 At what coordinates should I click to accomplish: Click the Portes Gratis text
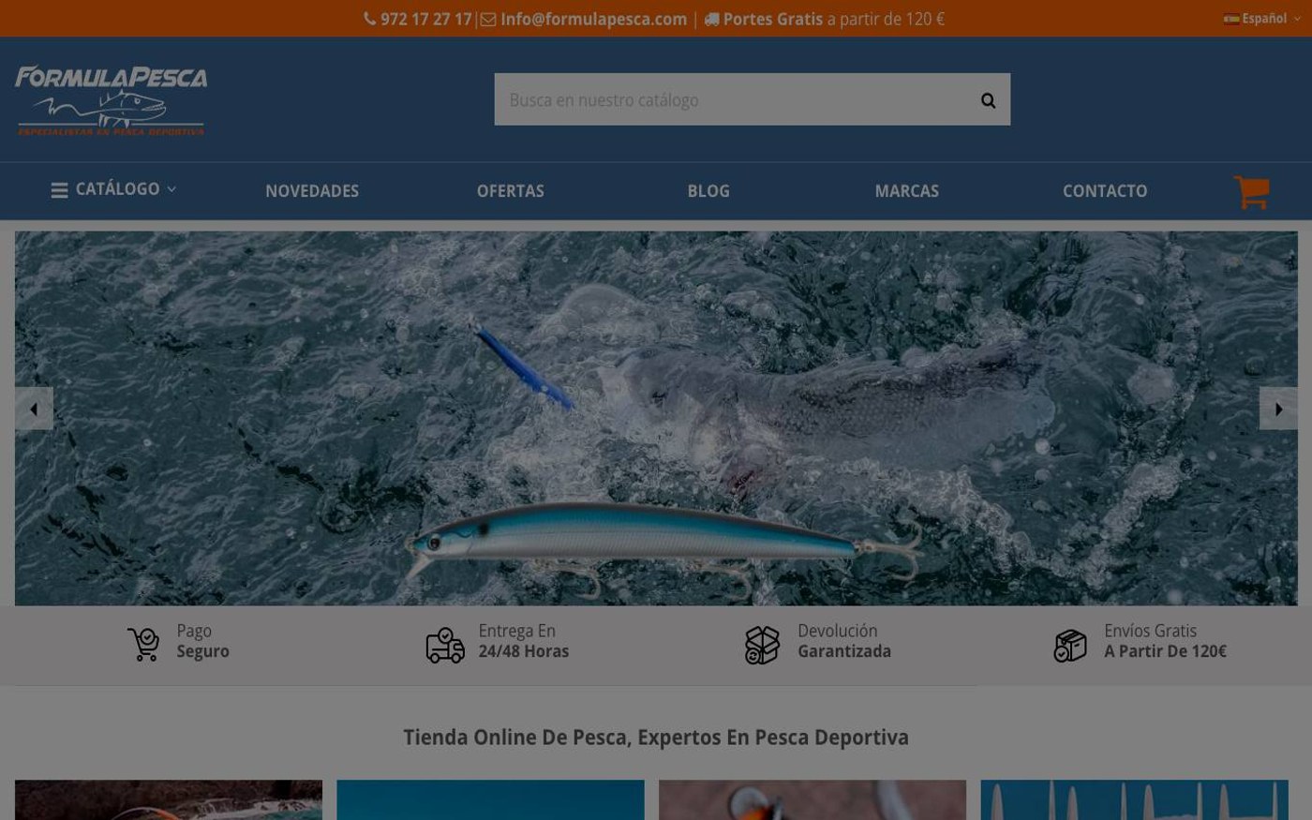772,19
